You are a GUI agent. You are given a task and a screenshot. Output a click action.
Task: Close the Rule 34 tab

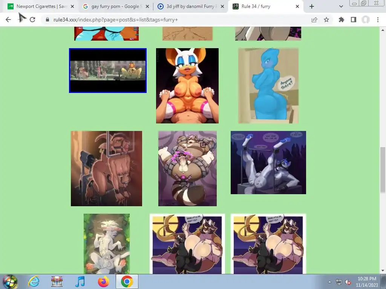[x=297, y=7]
